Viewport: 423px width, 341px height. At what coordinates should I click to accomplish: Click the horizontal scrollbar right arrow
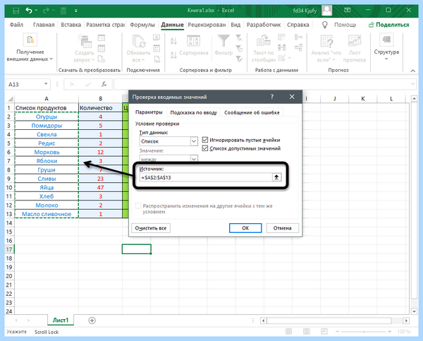(x=406, y=321)
